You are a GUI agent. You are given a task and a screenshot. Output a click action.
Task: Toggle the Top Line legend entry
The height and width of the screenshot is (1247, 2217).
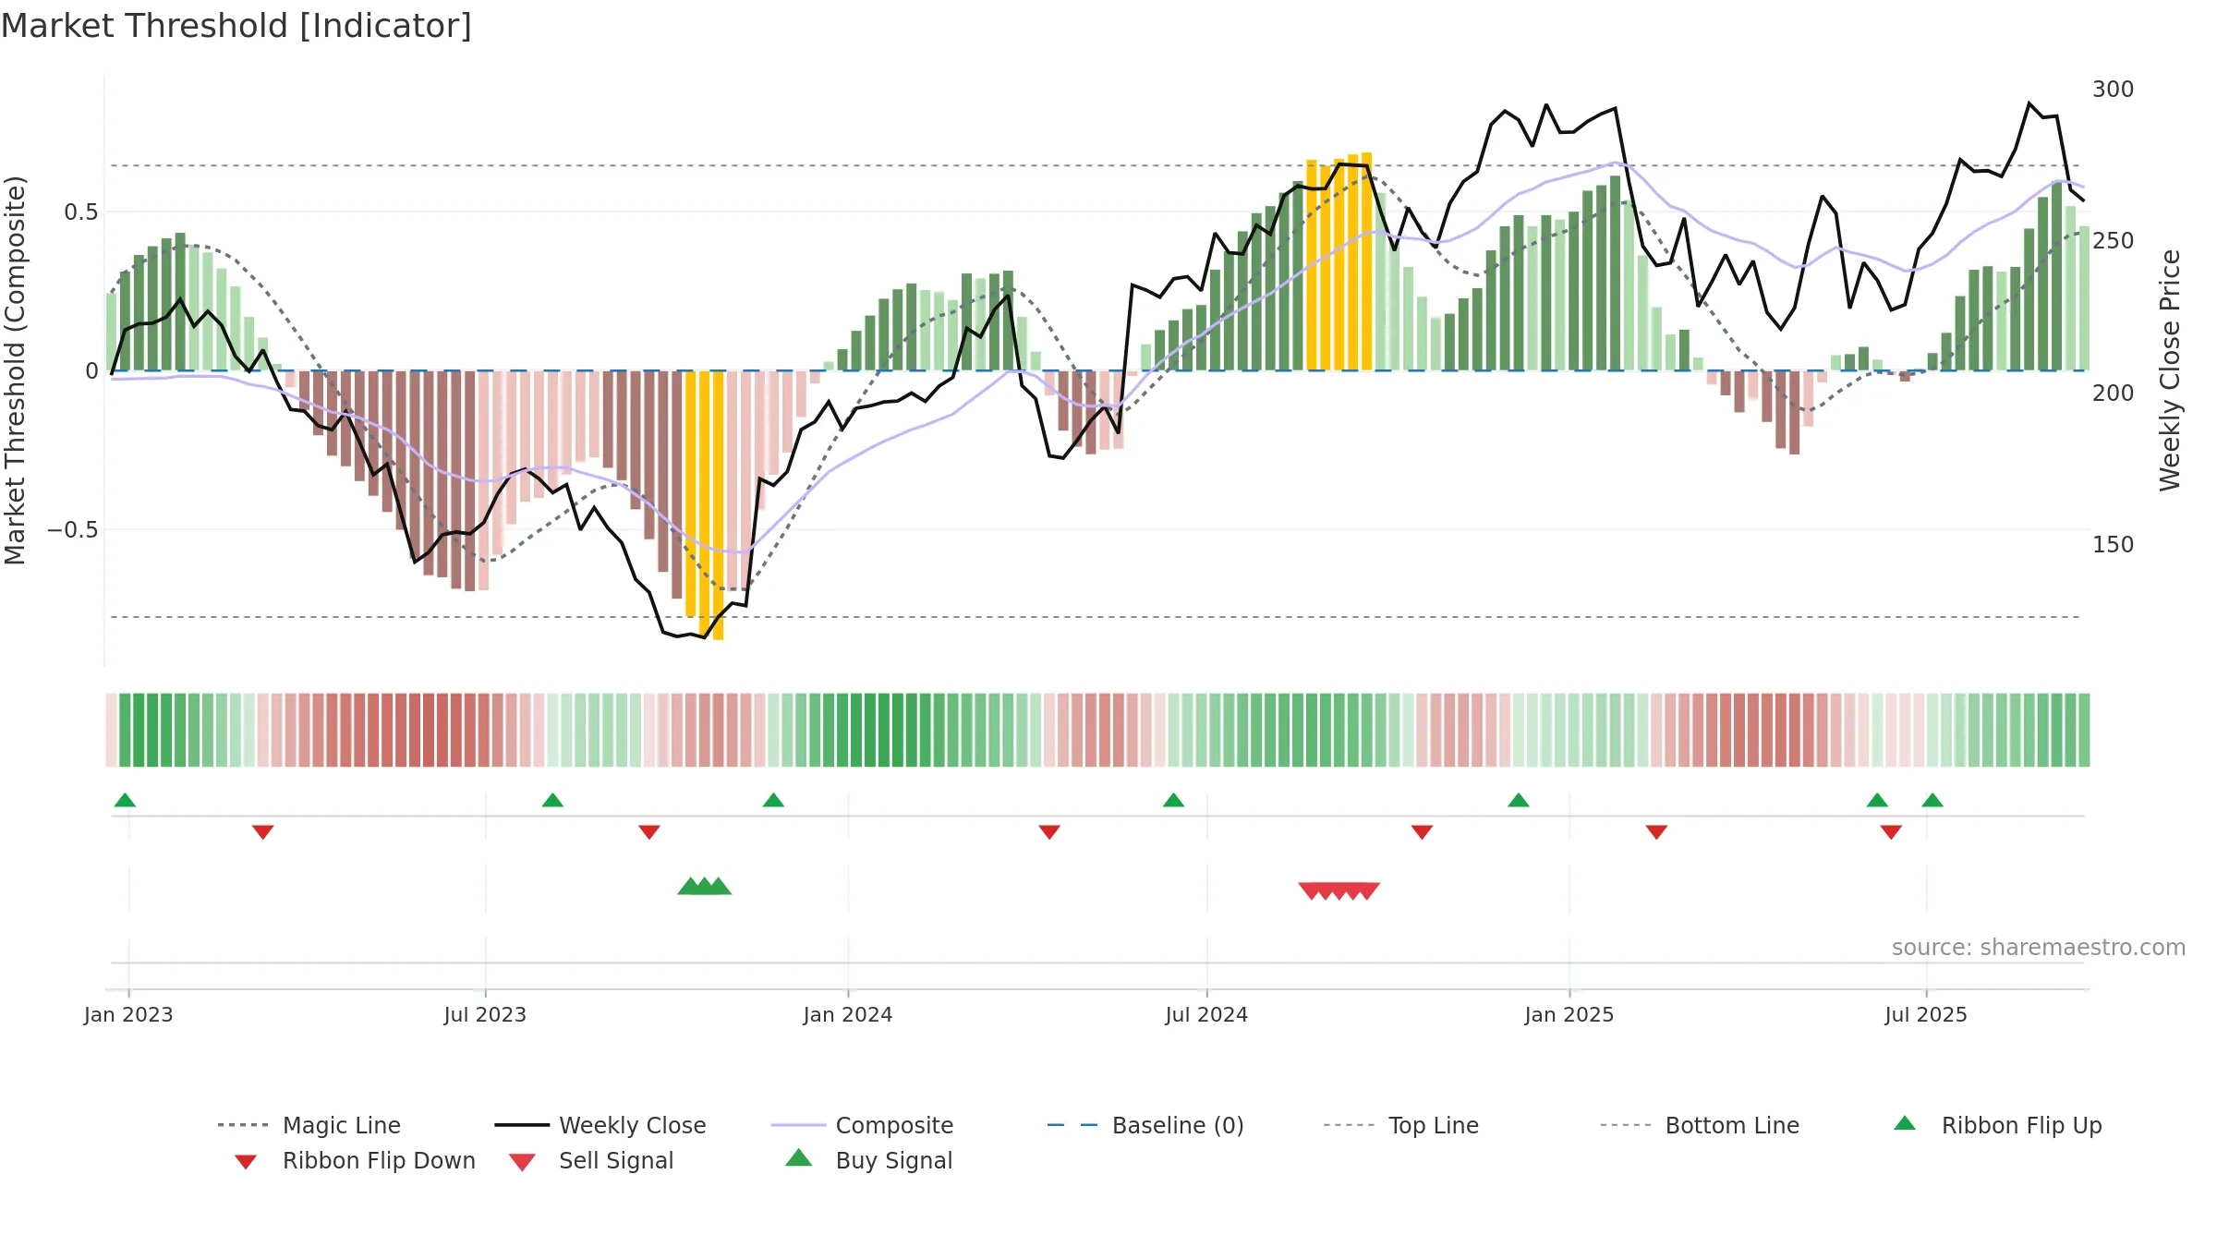coord(1401,1125)
